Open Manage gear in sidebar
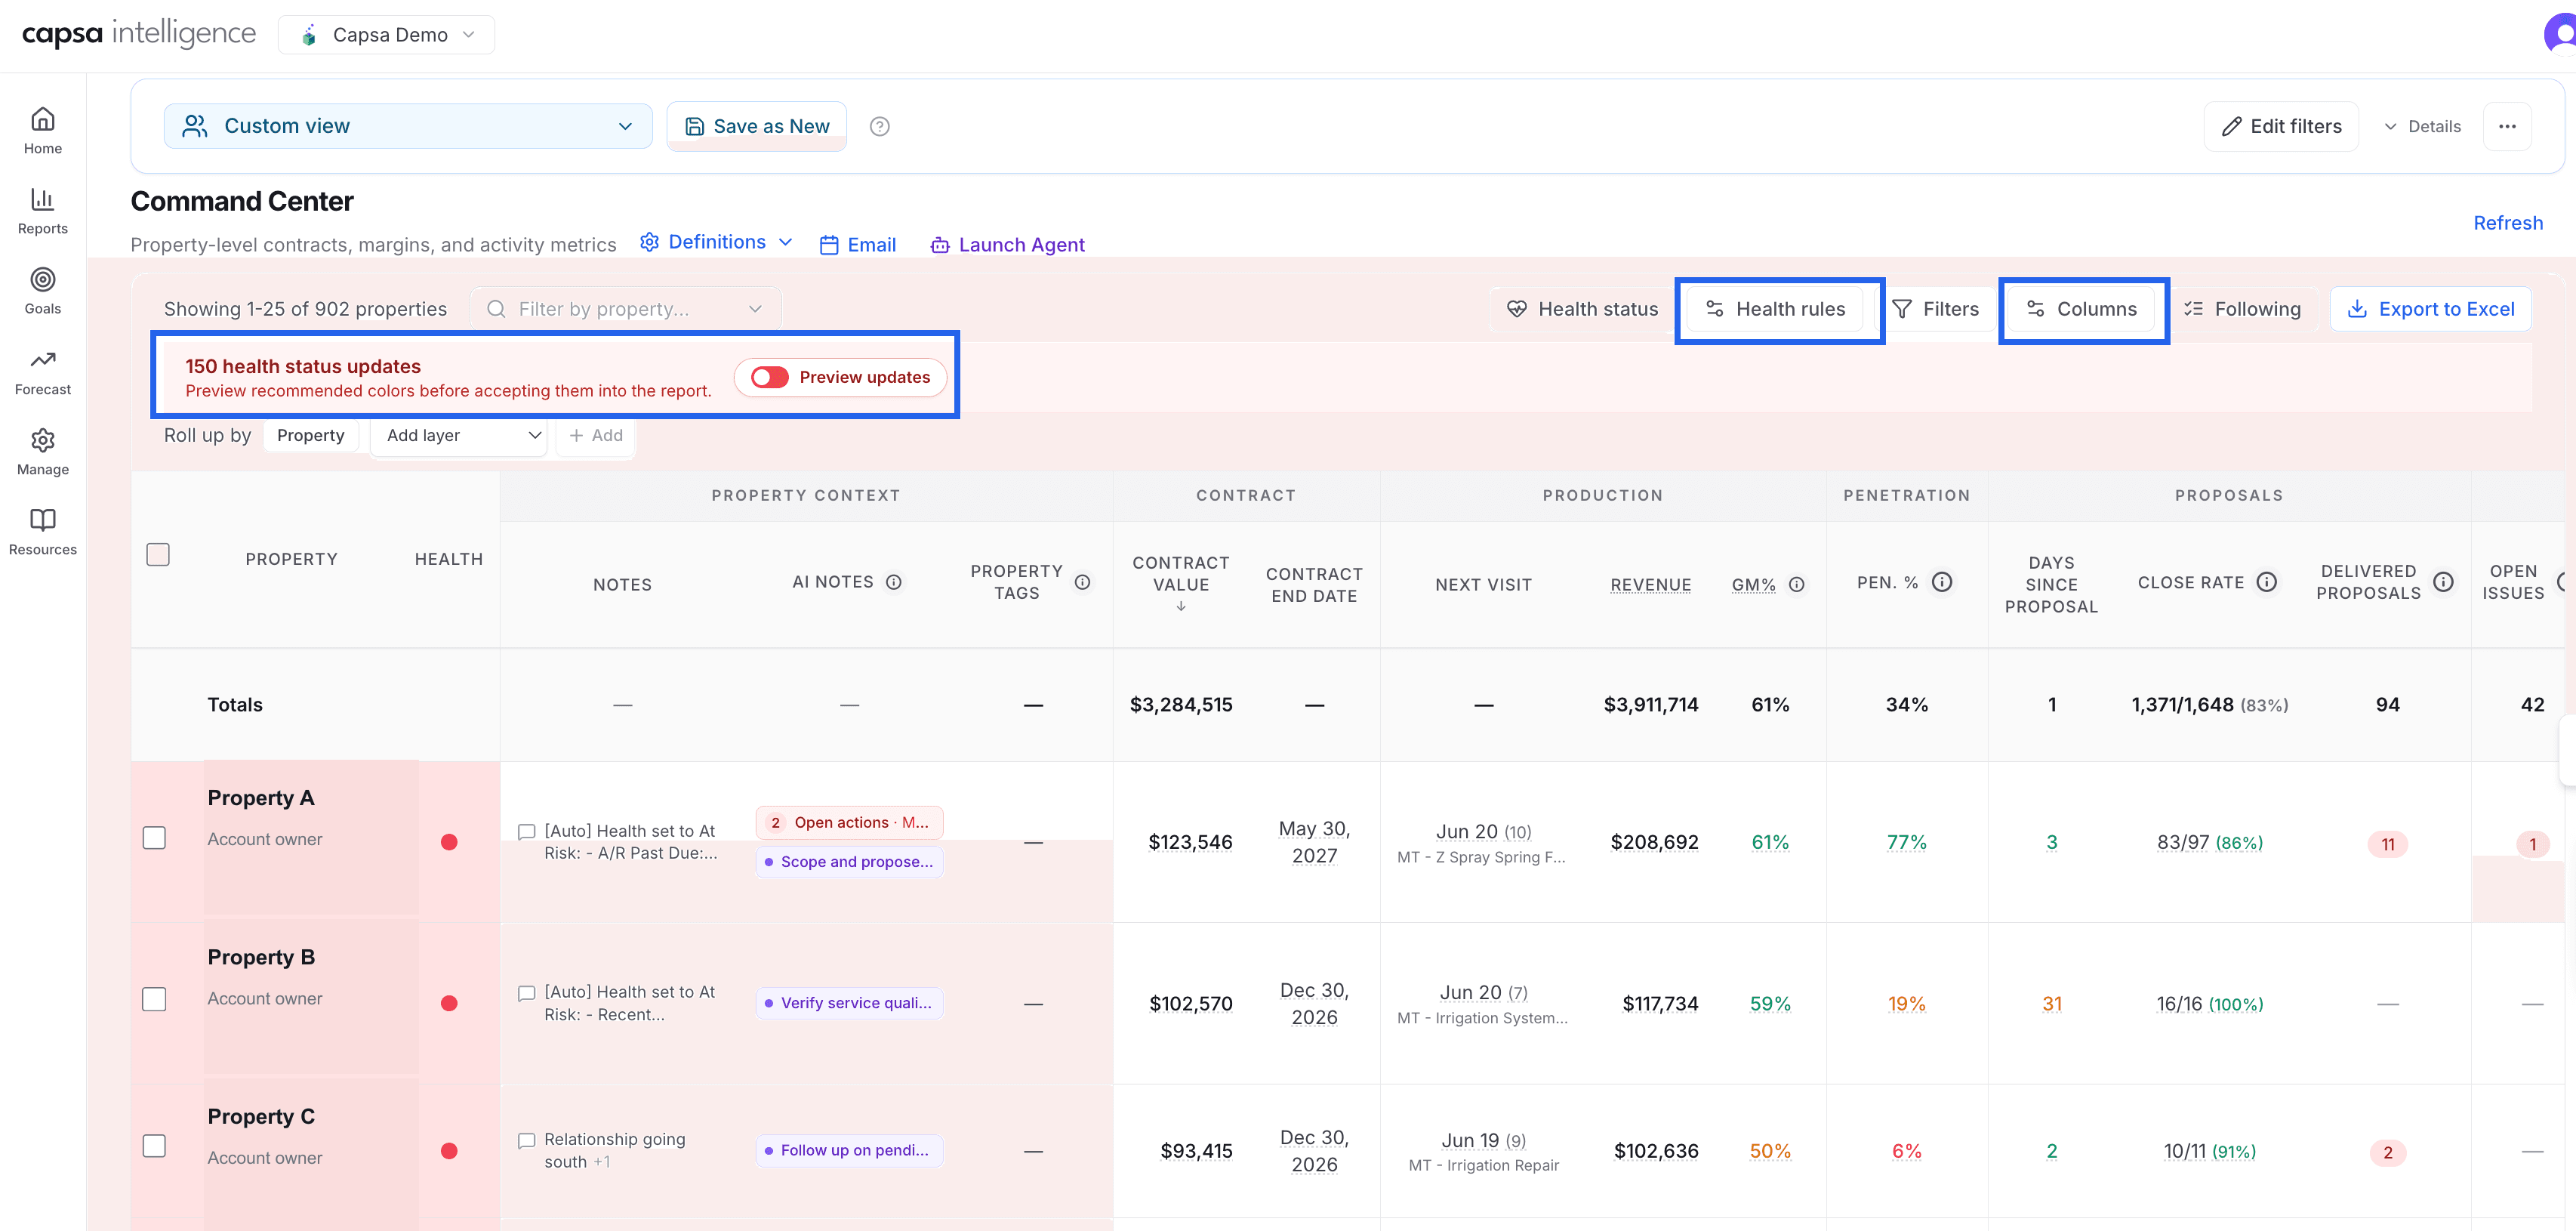 (43, 440)
